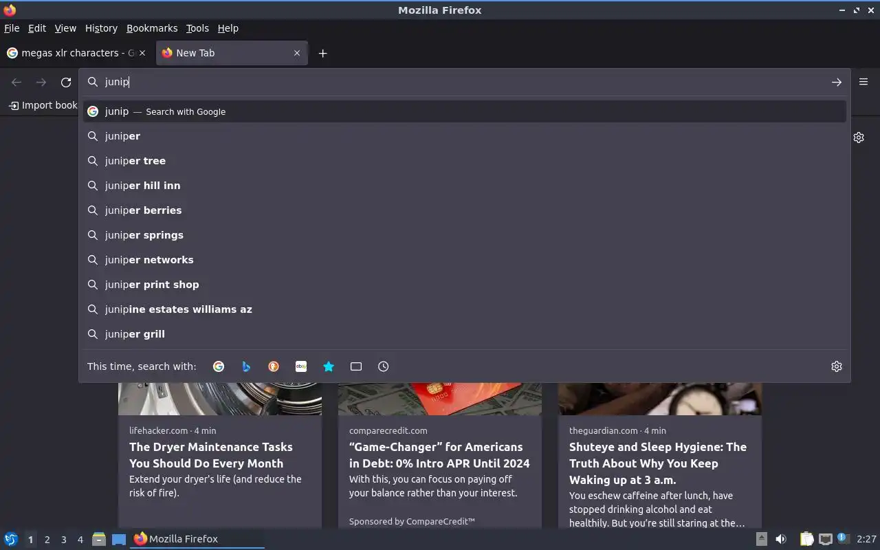Select 'juniper print shop' suggestion
The height and width of the screenshot is (550, 880).
pyautogui.click(x=465, y=285)
